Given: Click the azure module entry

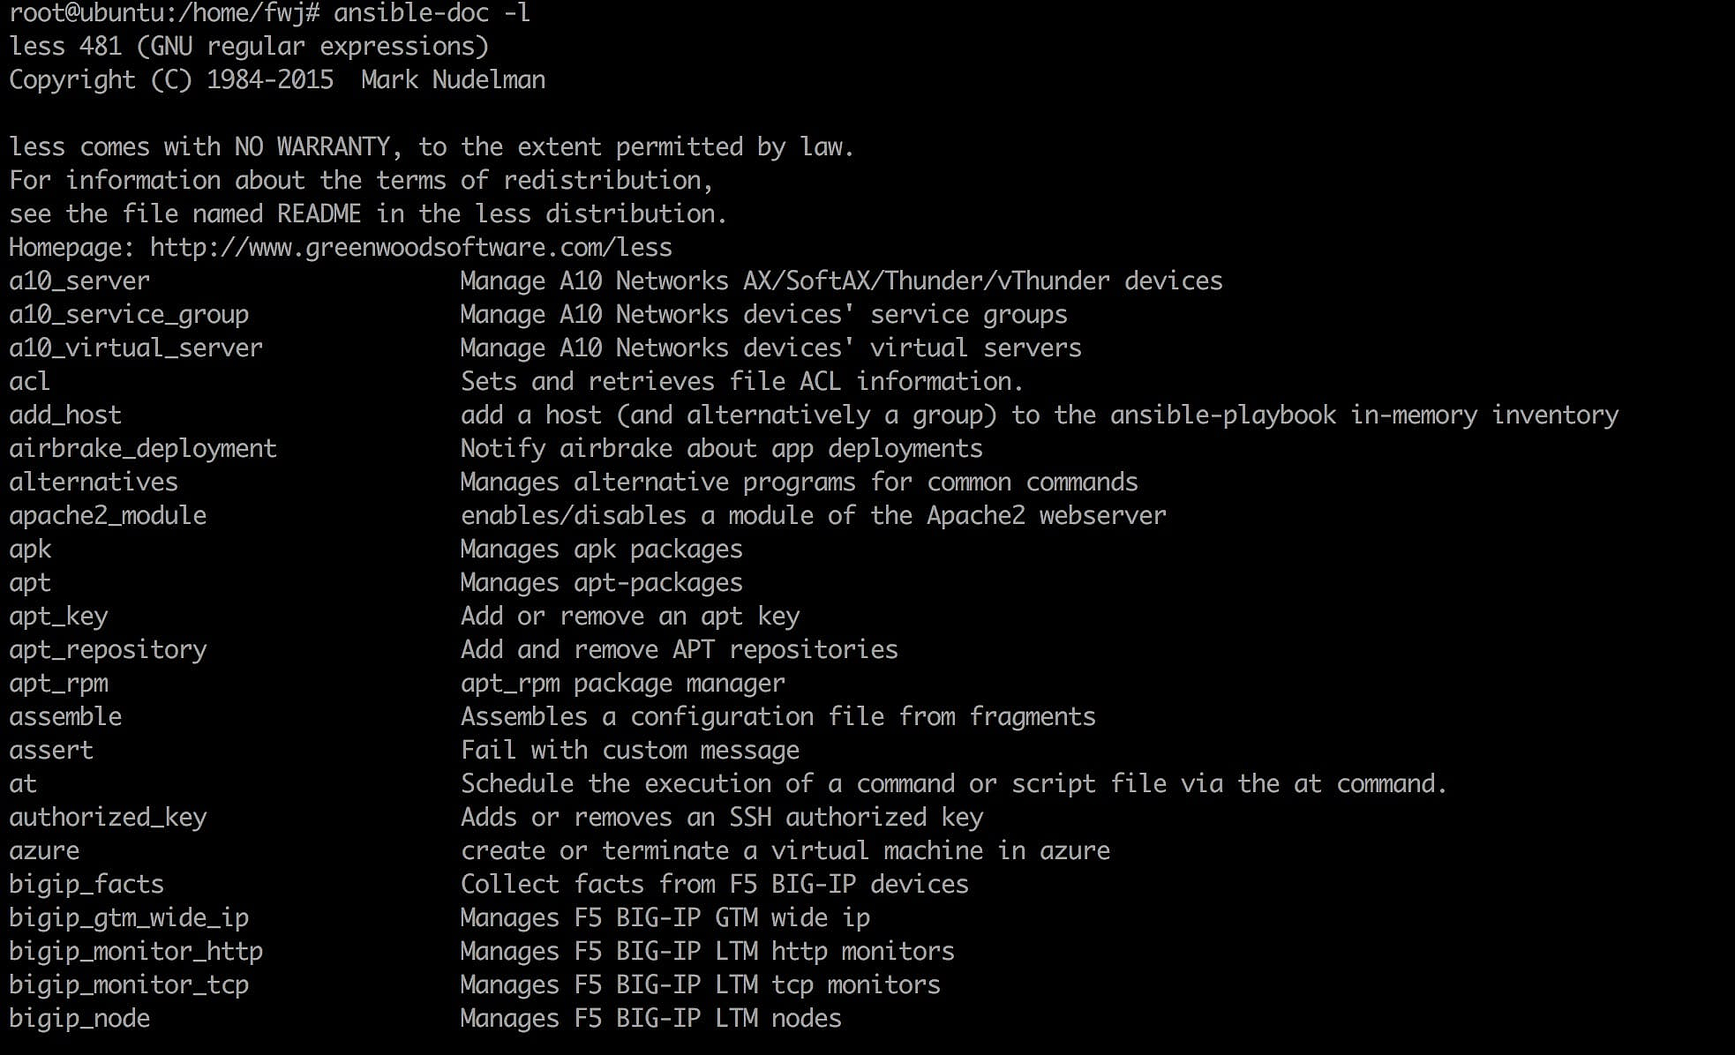Looking at the screenshot, I should click(x=44, y=851).
